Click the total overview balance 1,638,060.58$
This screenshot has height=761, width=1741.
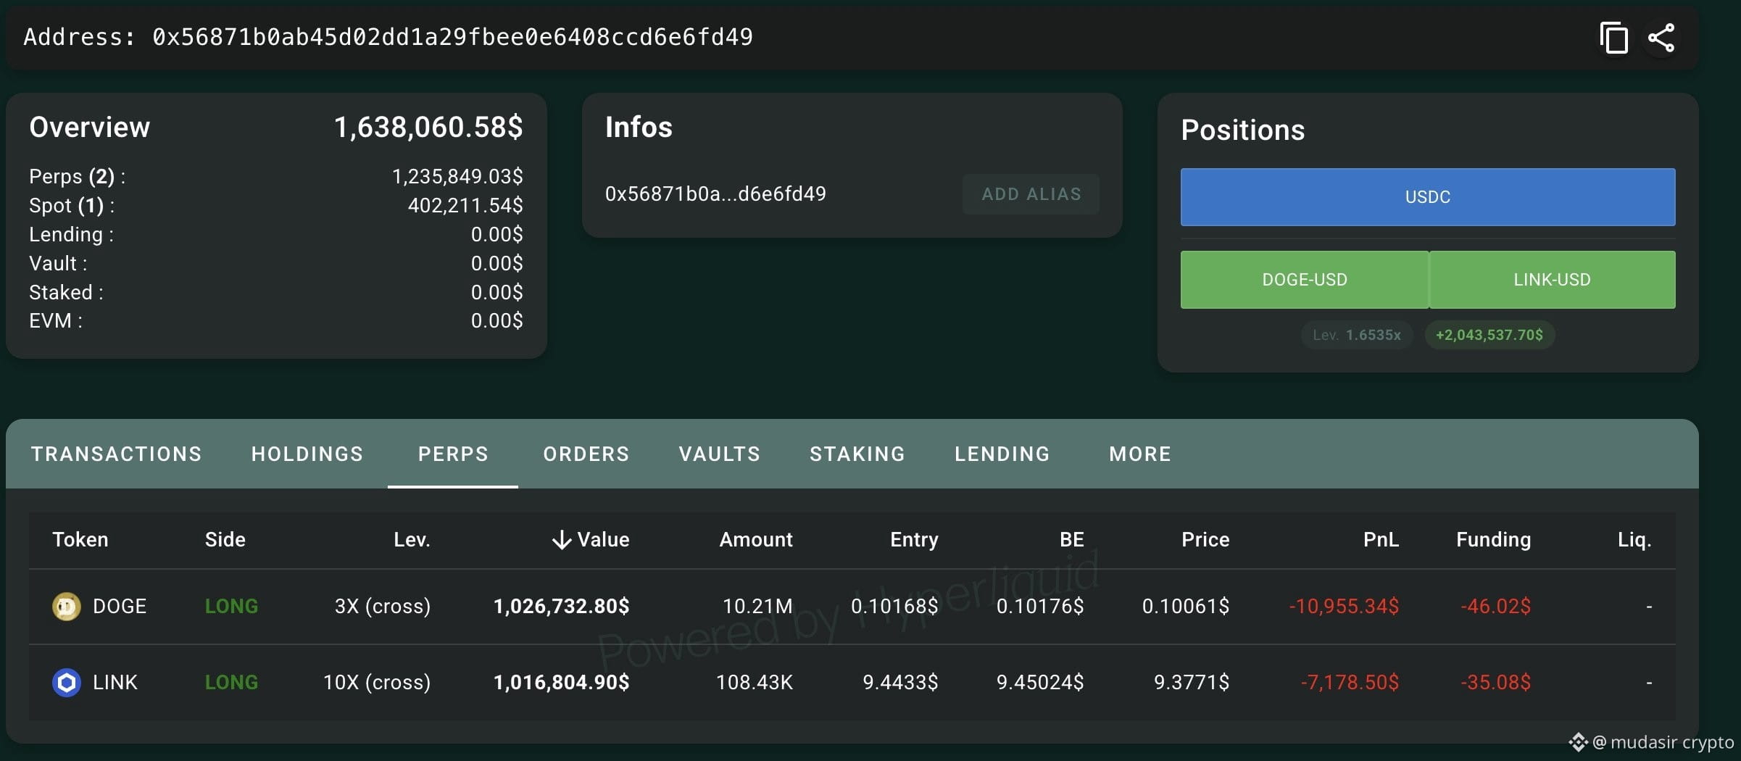click(x=428, y=128)
